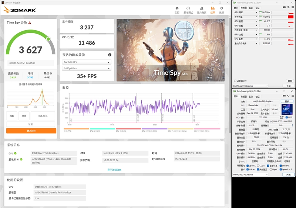Click the info icon for 预估的游戏效能
This screenshot has width=296, height=208.
coord(110,55)
